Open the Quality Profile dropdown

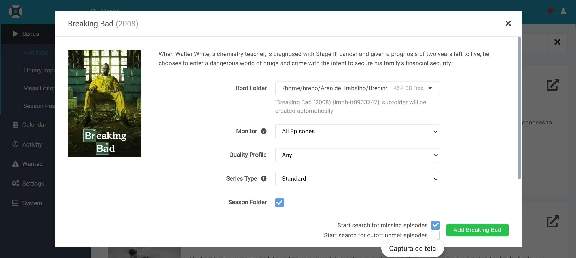(357, 155)
